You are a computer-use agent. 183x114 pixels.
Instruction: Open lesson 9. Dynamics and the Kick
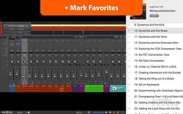pos(149,25)
